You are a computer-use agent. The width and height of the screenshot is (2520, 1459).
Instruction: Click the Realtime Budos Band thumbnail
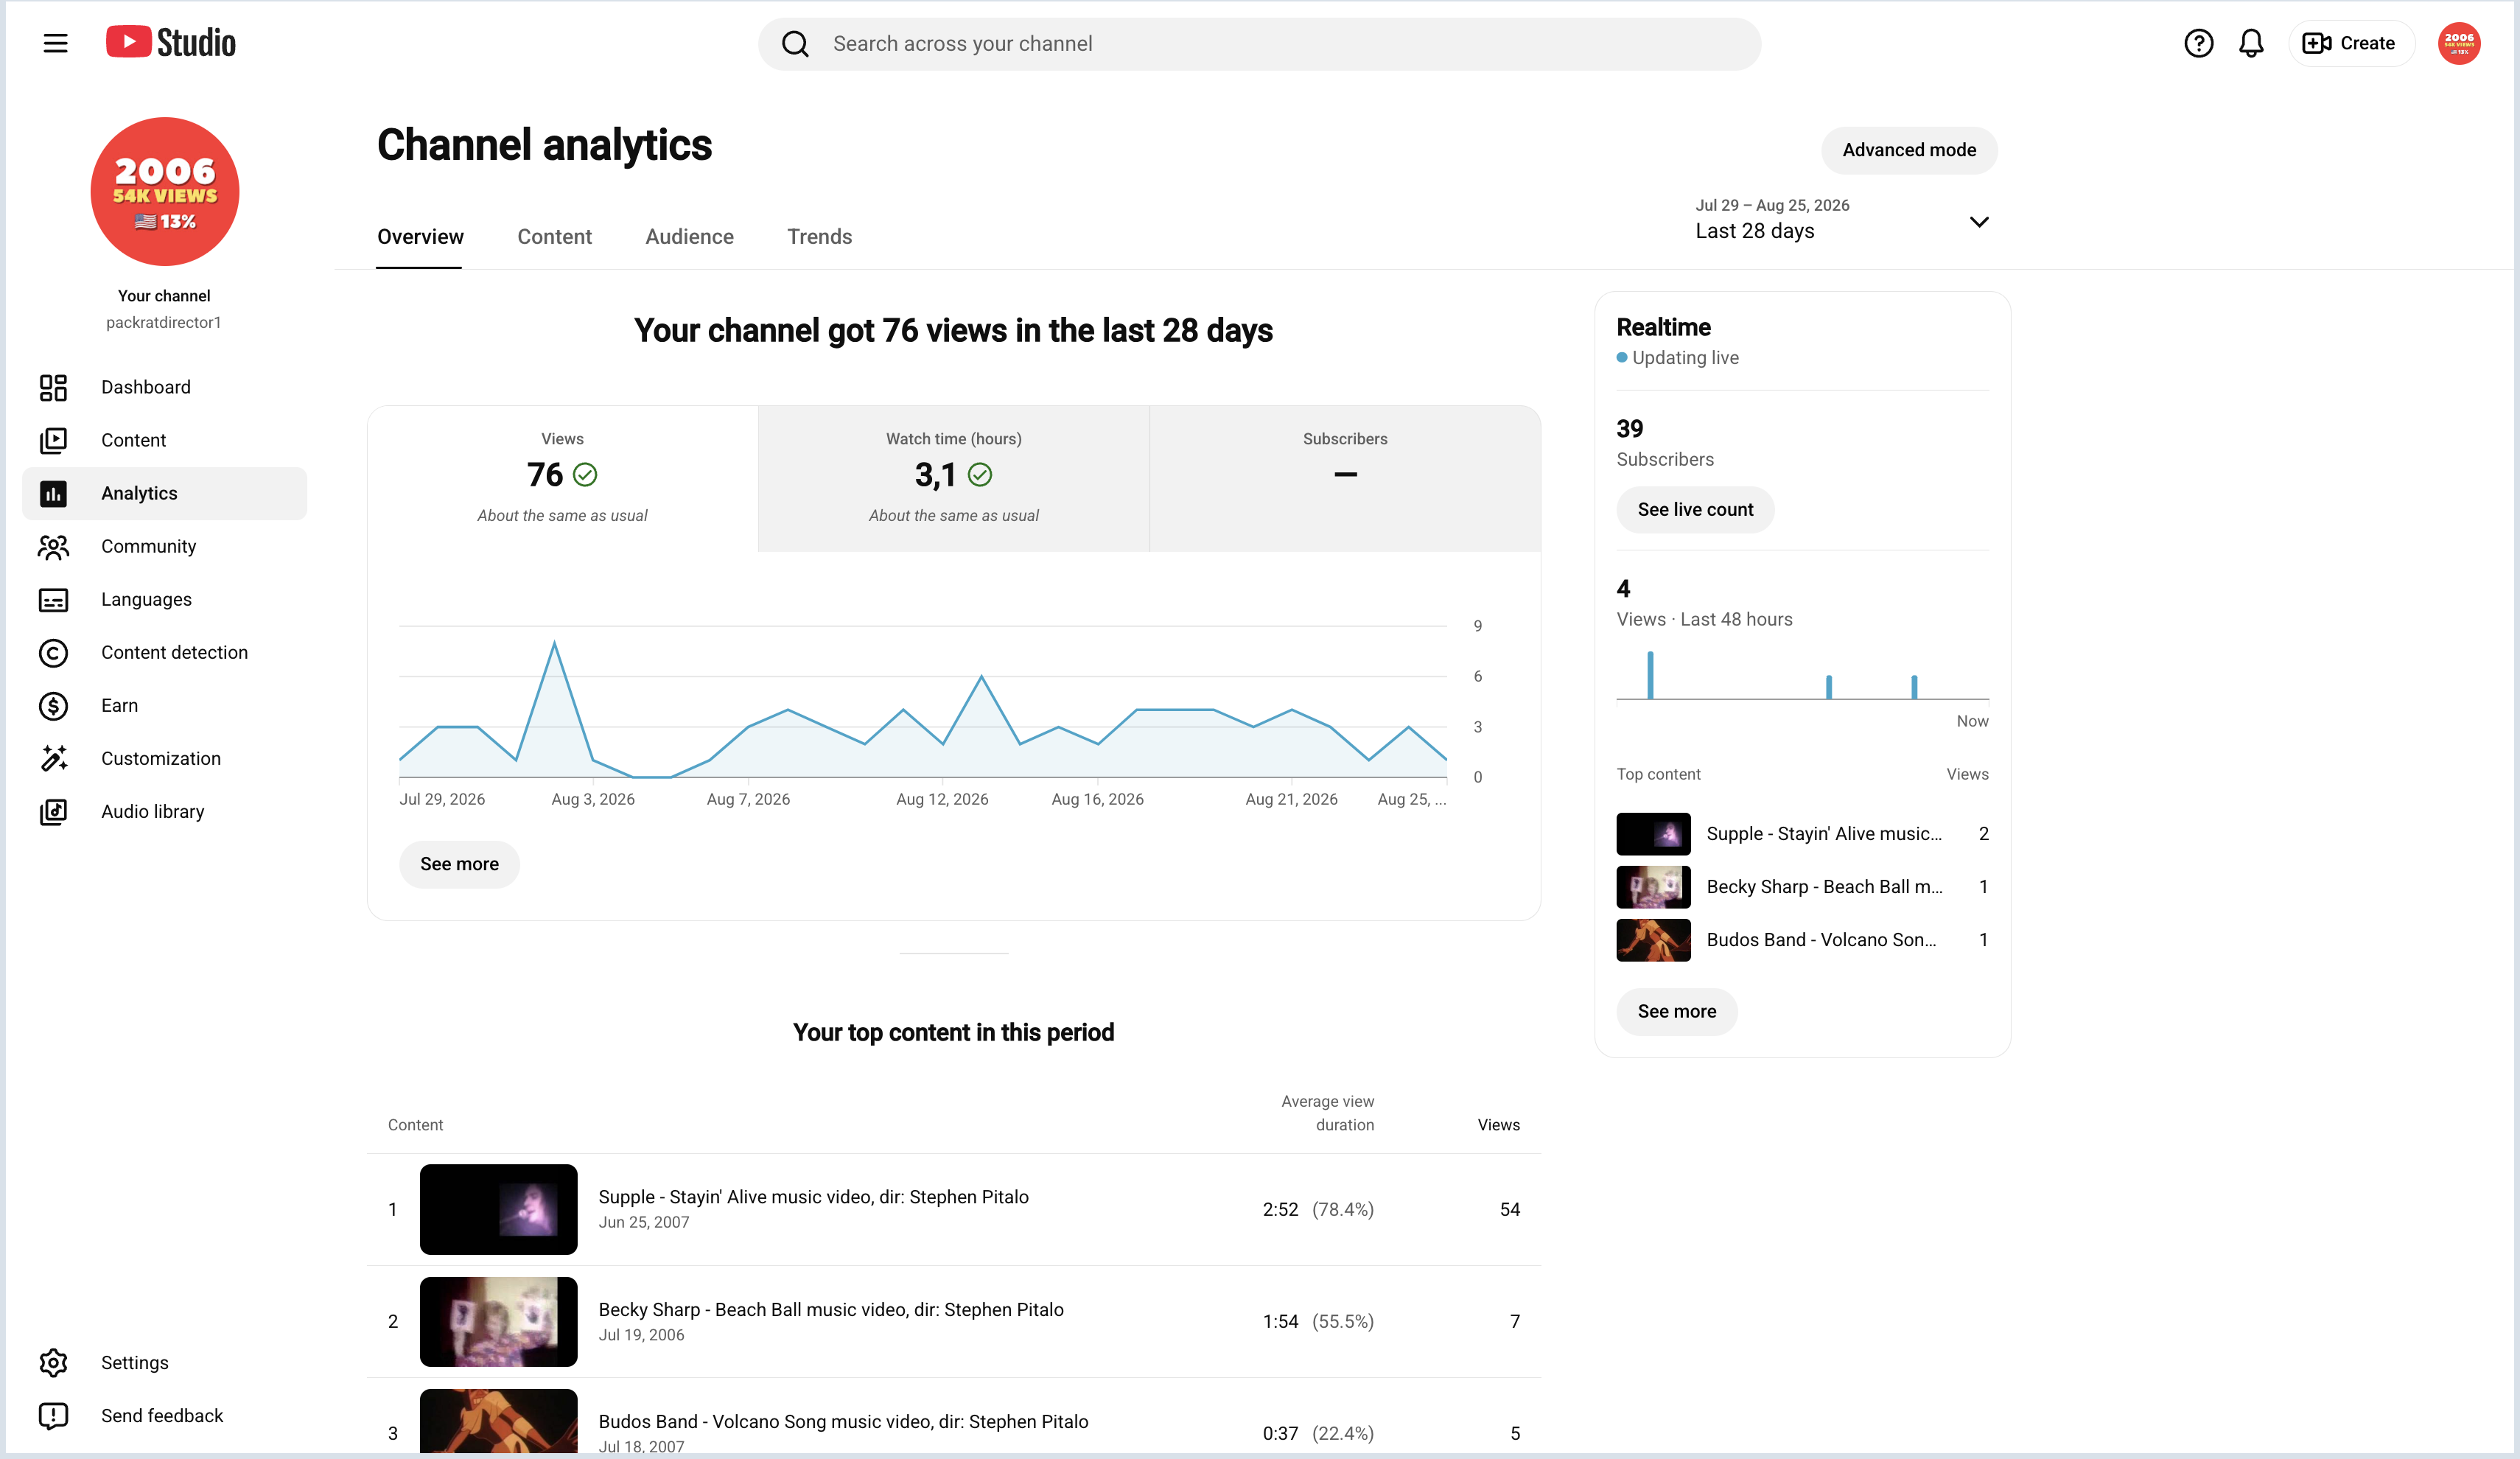1653,940
